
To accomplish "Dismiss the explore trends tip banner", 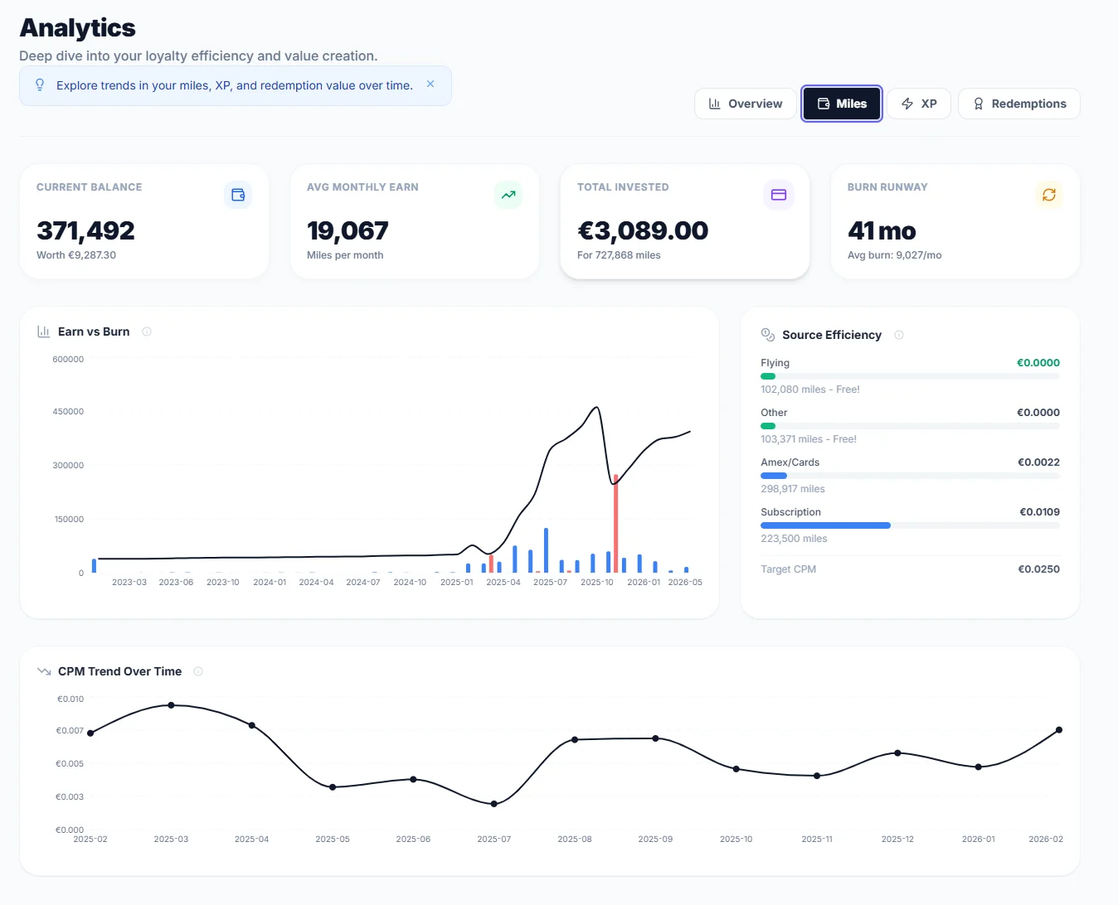I will pos(430,83).
